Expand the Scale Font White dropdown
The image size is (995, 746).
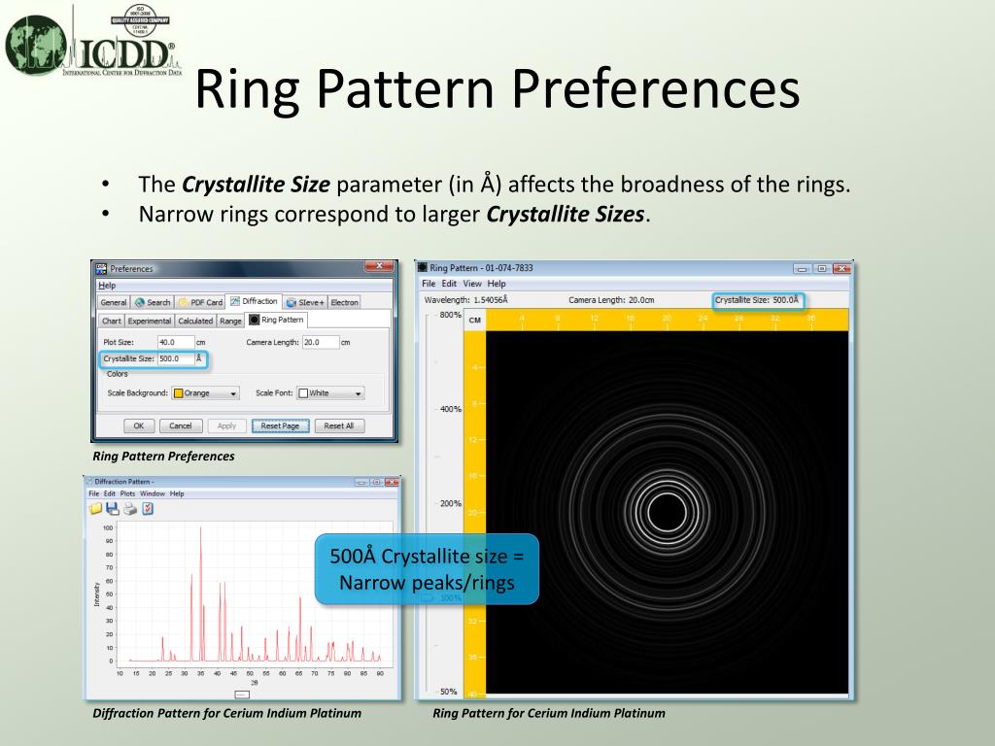(330, 393)
